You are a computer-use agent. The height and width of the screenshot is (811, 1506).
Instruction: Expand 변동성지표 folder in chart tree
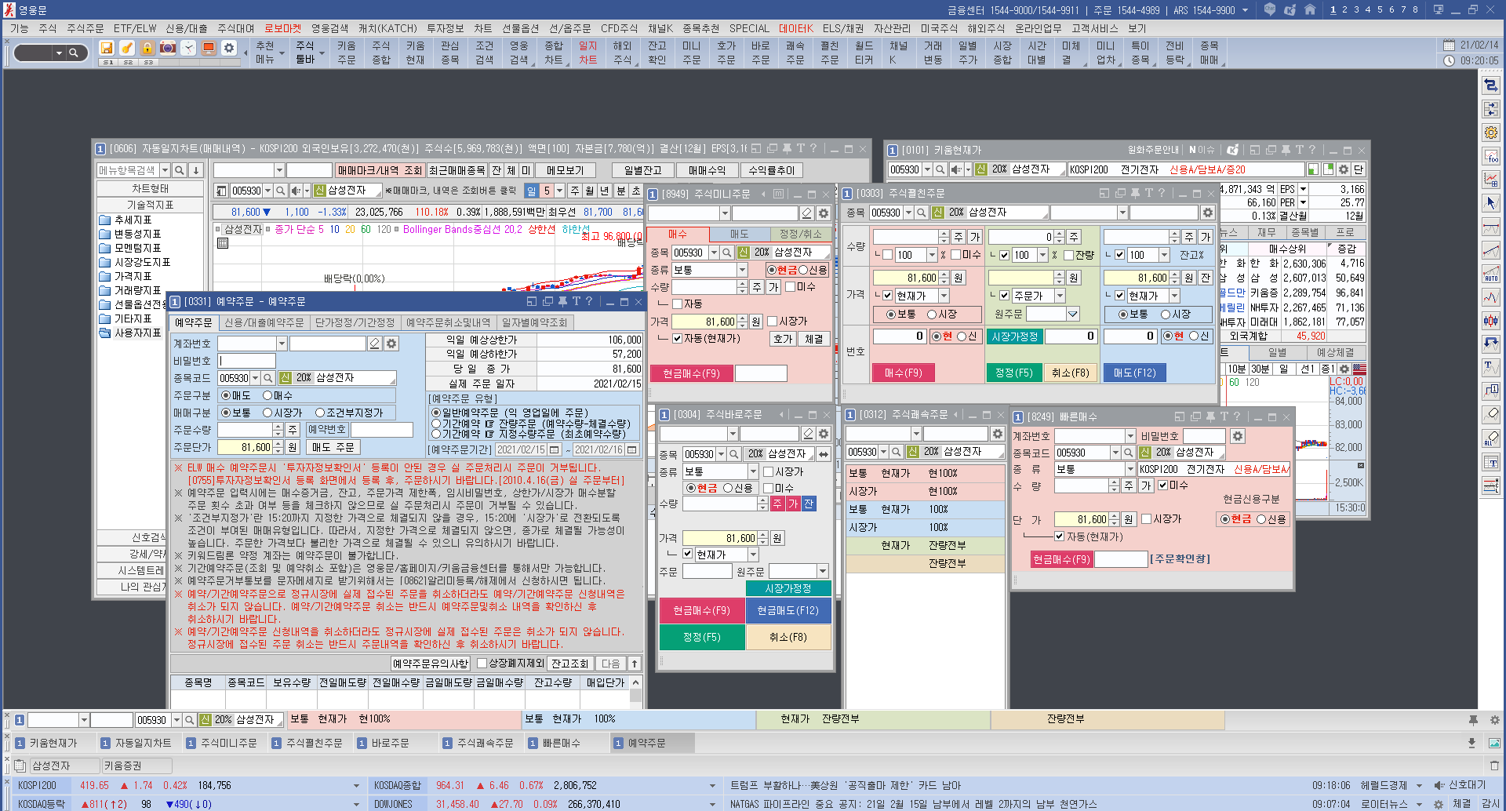(129, 234)
